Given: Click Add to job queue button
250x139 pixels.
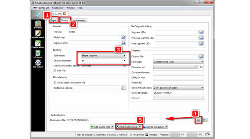Looking at the screenshot, I should [x=154, y=127].
